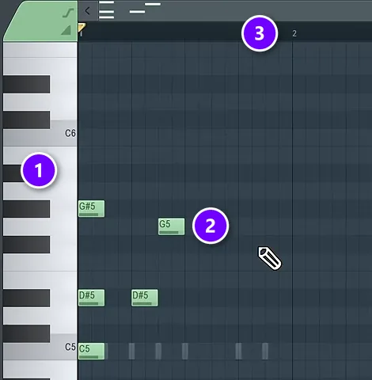The width and height of the screenshot is (372, 380).
Task: Play the D#6 black piano key
Action: tap(26, 84)
